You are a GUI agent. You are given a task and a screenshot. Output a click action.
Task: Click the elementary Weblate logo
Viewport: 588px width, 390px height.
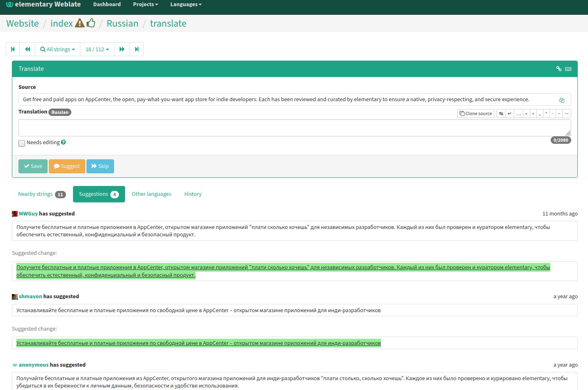pos(43,5)
